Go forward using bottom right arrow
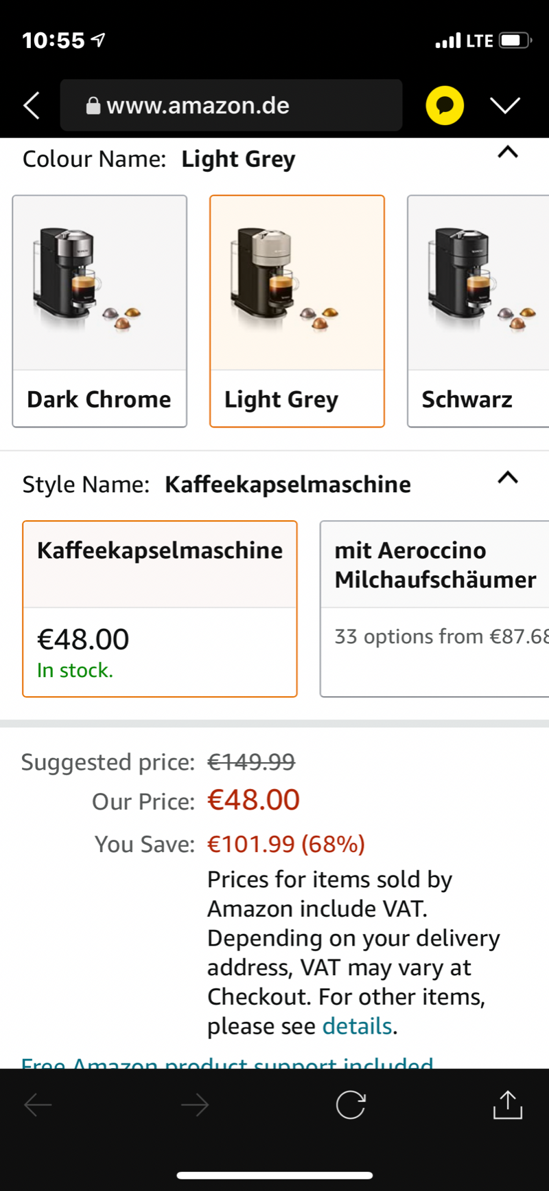549x1191 pixels. (x=195, y=1105)
